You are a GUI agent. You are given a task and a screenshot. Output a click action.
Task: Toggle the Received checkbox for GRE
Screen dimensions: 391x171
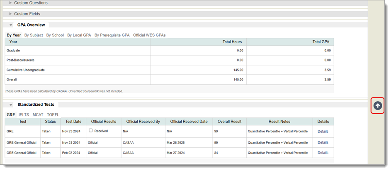coord(91,131)
